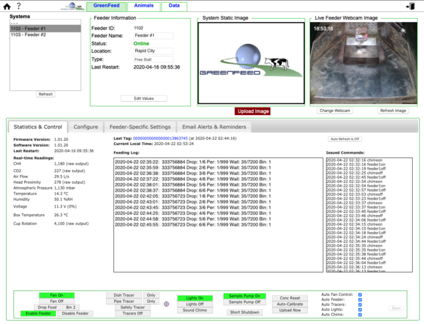Screen dimensions: 424x324
Task: Click the logout icon at top right
Action: (409, 6)
